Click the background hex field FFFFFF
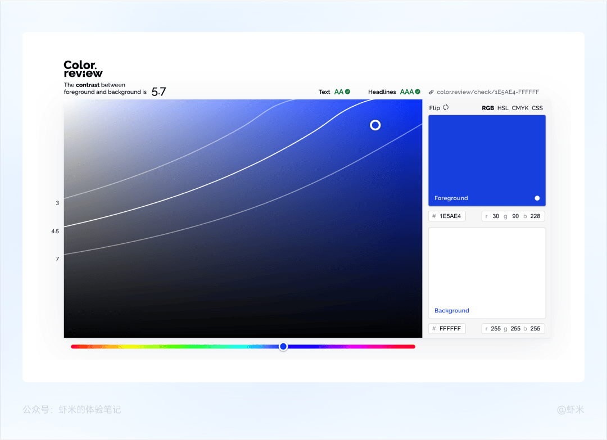 [x=447, y=329]
